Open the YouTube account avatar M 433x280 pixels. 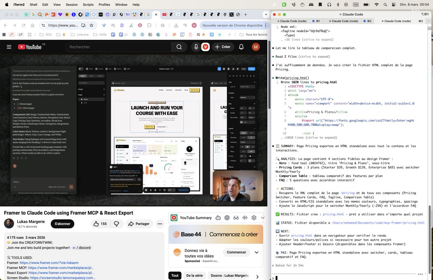256,47
